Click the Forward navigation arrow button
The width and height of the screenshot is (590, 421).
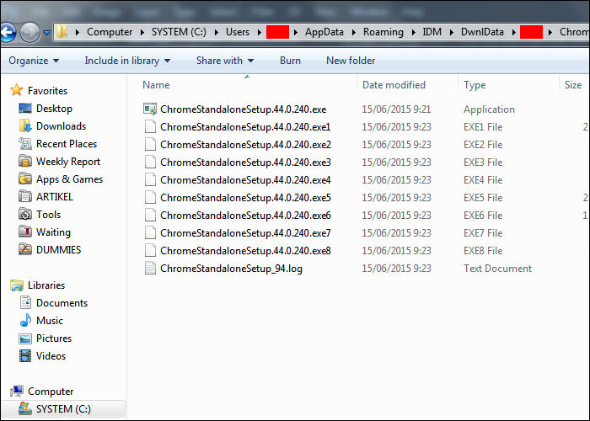pyautogui.click(x=29, y=32)
